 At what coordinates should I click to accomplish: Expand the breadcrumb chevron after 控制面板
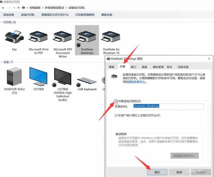[x=43, y=8]
